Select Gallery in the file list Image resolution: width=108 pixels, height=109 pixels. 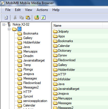[x=63, y=65]
